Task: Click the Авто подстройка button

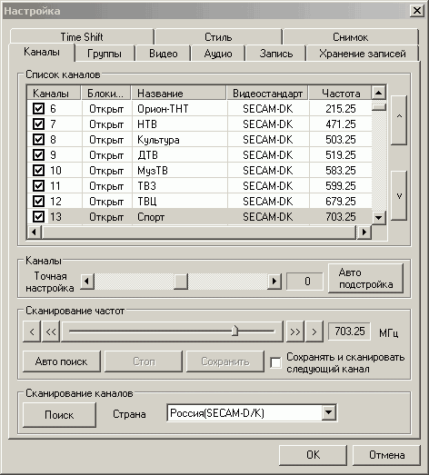Action: click(366, 279)
